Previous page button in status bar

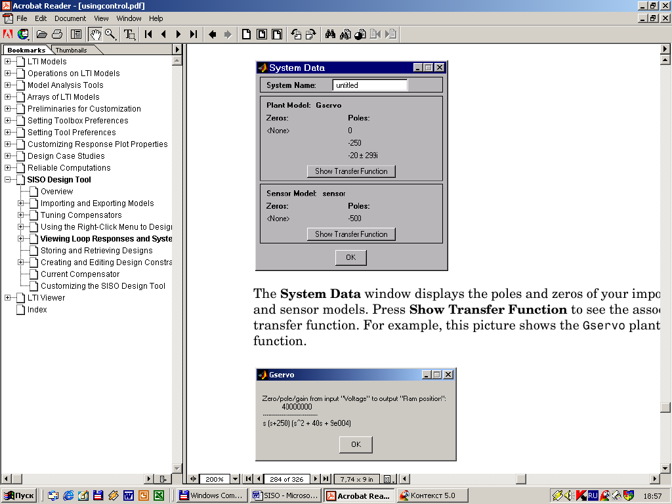pos(259,478)
